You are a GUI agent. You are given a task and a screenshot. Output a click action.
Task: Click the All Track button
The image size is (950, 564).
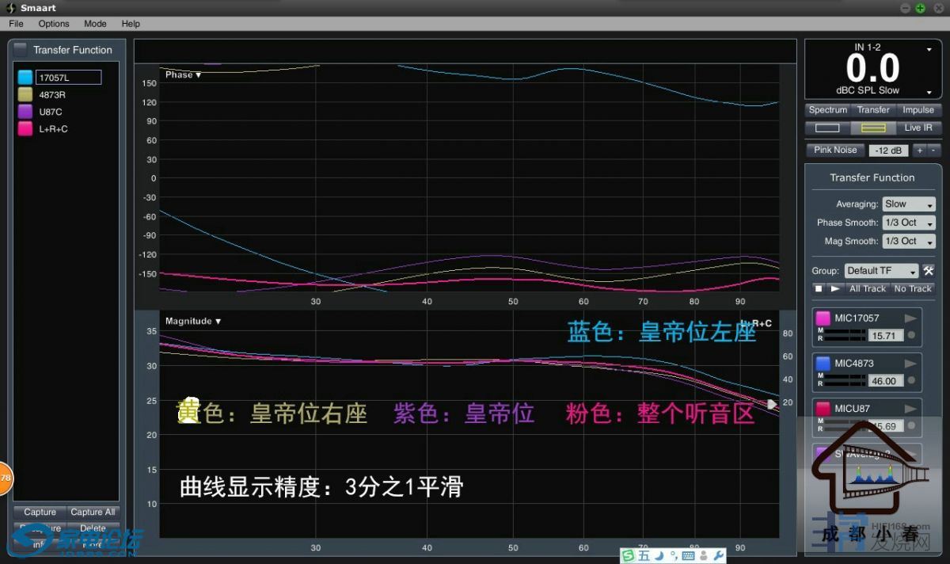coord(868,289)
